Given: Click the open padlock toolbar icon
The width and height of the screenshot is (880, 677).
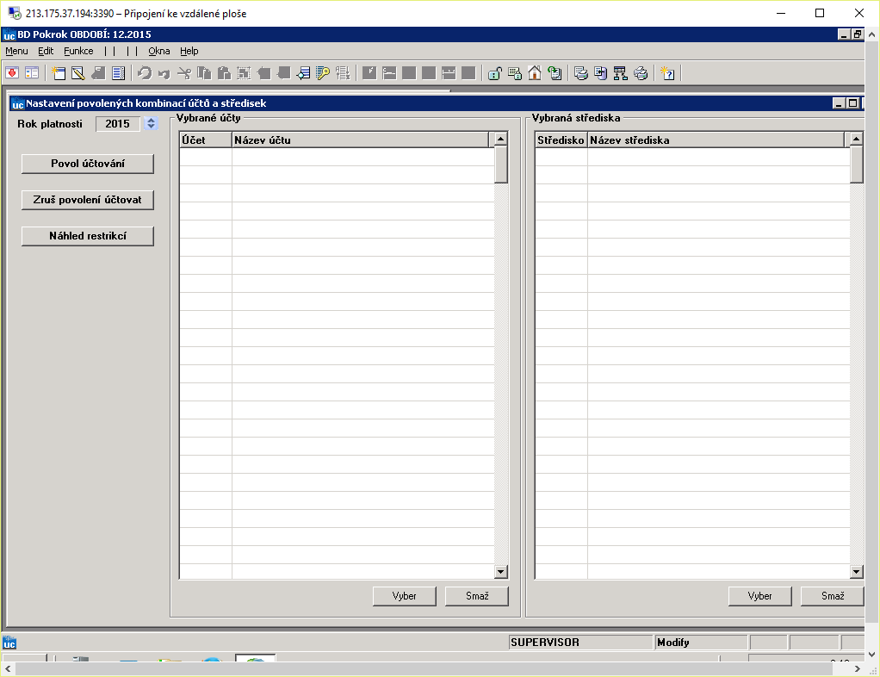Looking at the screenshot, I should click(x=494, y=73).
